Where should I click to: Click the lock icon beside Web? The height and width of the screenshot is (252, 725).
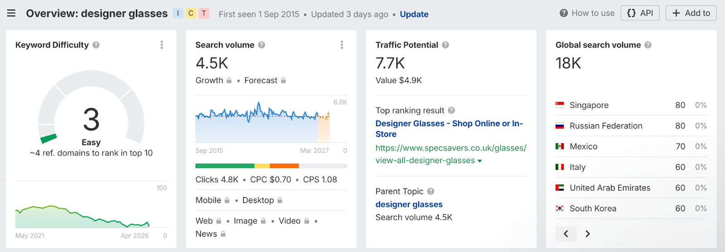point(219,221)
